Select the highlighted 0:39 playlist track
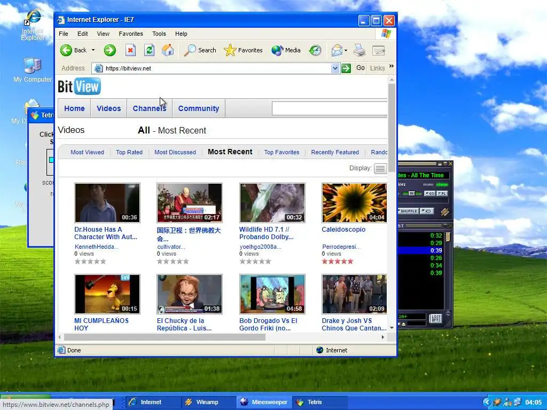The image size is (547, 410). pos(420,250)
